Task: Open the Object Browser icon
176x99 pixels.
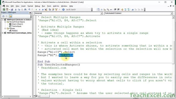Action: coord(56,10)
